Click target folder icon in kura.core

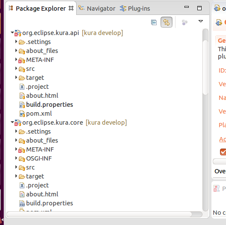(x=22, y=176)
